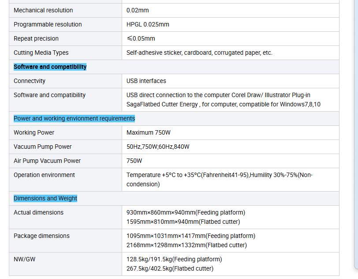Select the 'USB interfaces' value

click(x=146, y=81)
